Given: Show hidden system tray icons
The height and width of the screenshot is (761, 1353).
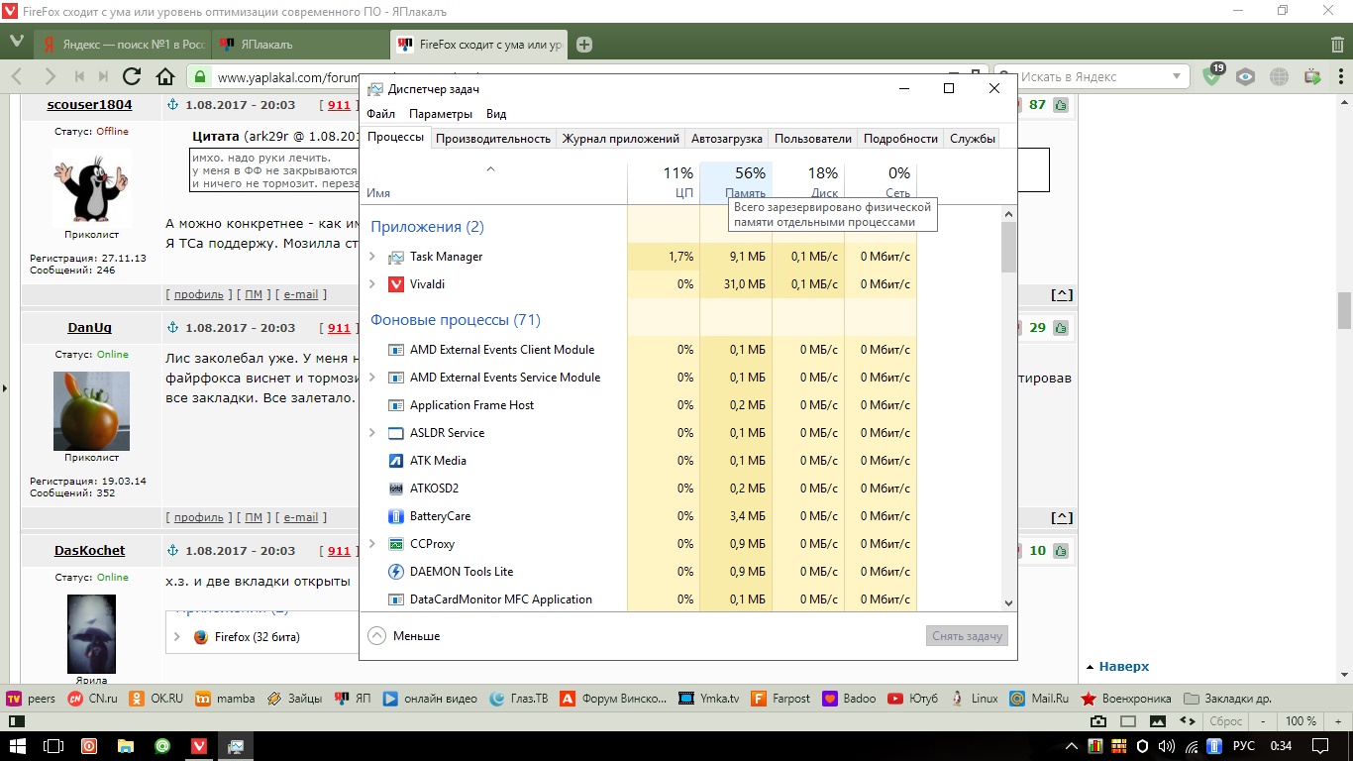Looking at the screenshot, I should [1071, 745].
